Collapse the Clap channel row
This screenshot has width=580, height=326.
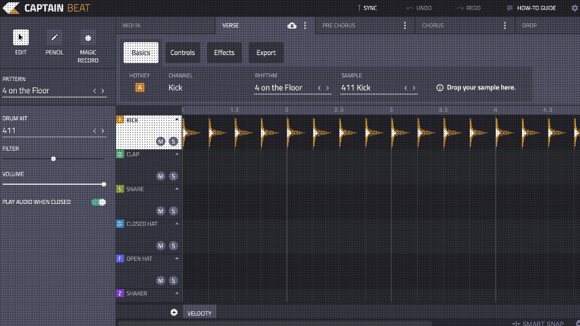tap(177, 154)
